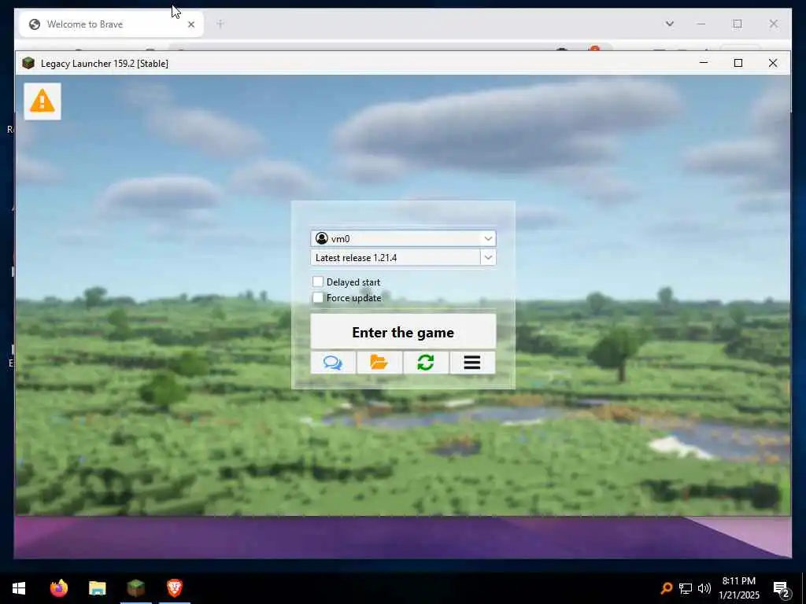This screenshot has height=604, width=806.
Task: Open File Explorer from the taskbar
Action: tap(97, 587)
